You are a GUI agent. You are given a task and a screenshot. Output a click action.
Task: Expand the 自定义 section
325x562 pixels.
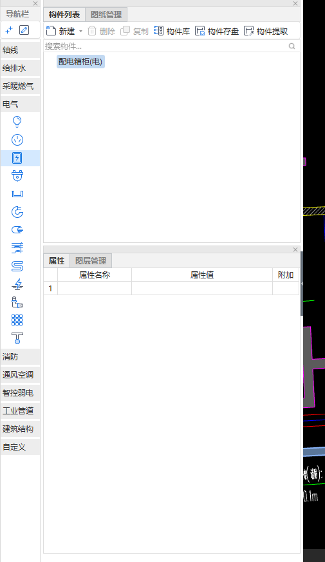click(20, 447)
